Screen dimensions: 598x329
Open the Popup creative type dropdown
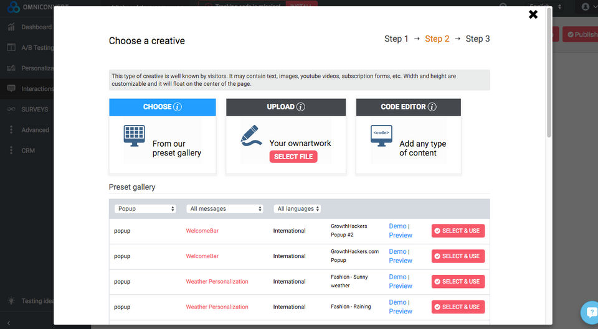146,209
